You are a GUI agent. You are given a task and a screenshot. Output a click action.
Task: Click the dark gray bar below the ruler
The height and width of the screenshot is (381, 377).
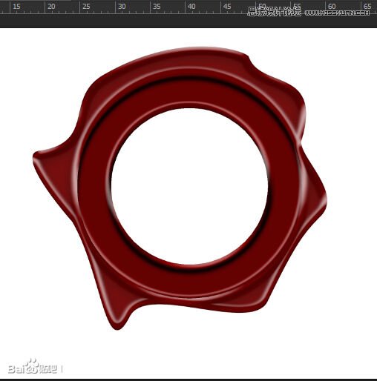pyautogui.click(x=188, y=21)
